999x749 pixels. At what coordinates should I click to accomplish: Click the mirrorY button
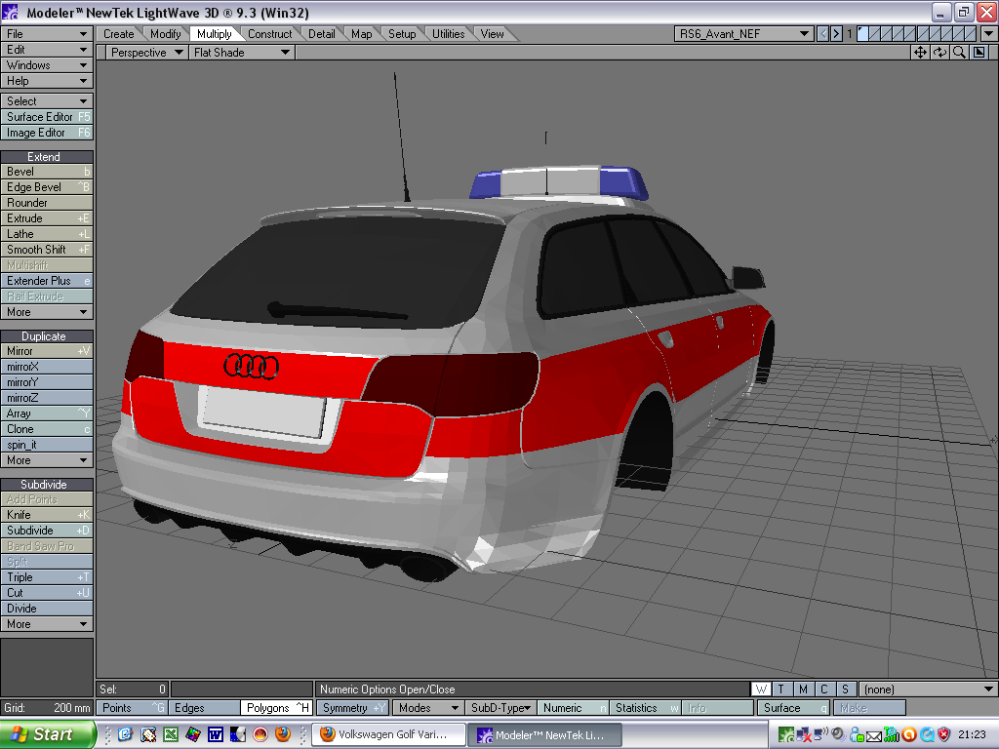click(47, 382)
